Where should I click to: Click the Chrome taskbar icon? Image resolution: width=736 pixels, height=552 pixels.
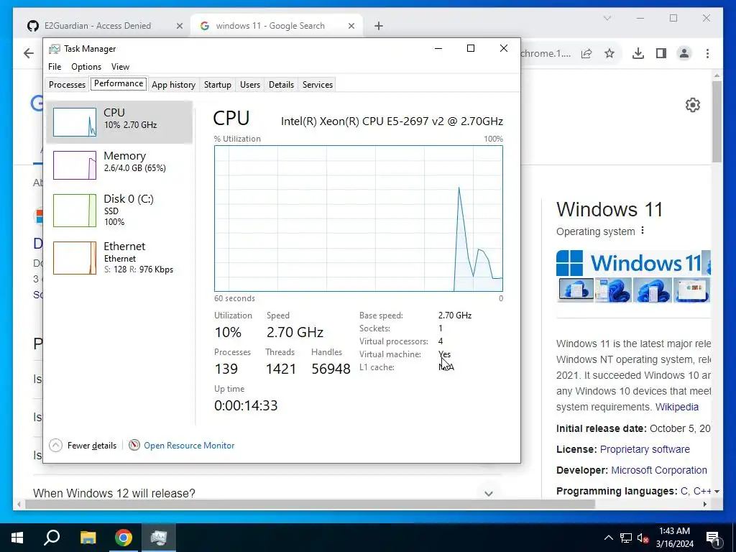click(x=124, y=538)
